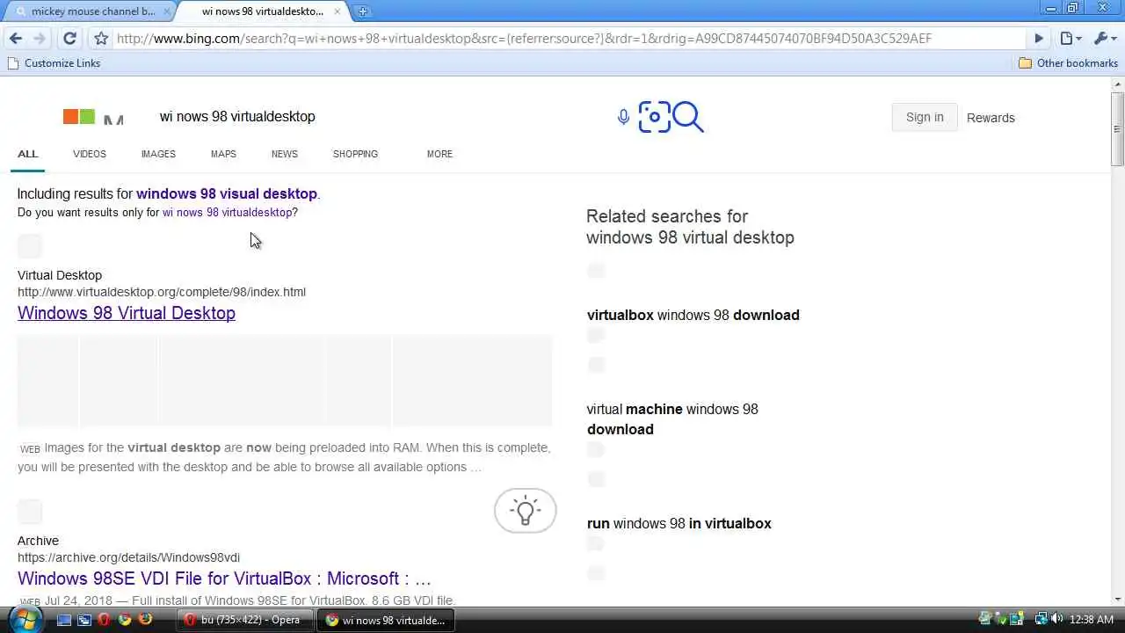This screenshot has width=1125, height=633.
Task: Reload the page with the refresh icon
Action: coord(69,39)
